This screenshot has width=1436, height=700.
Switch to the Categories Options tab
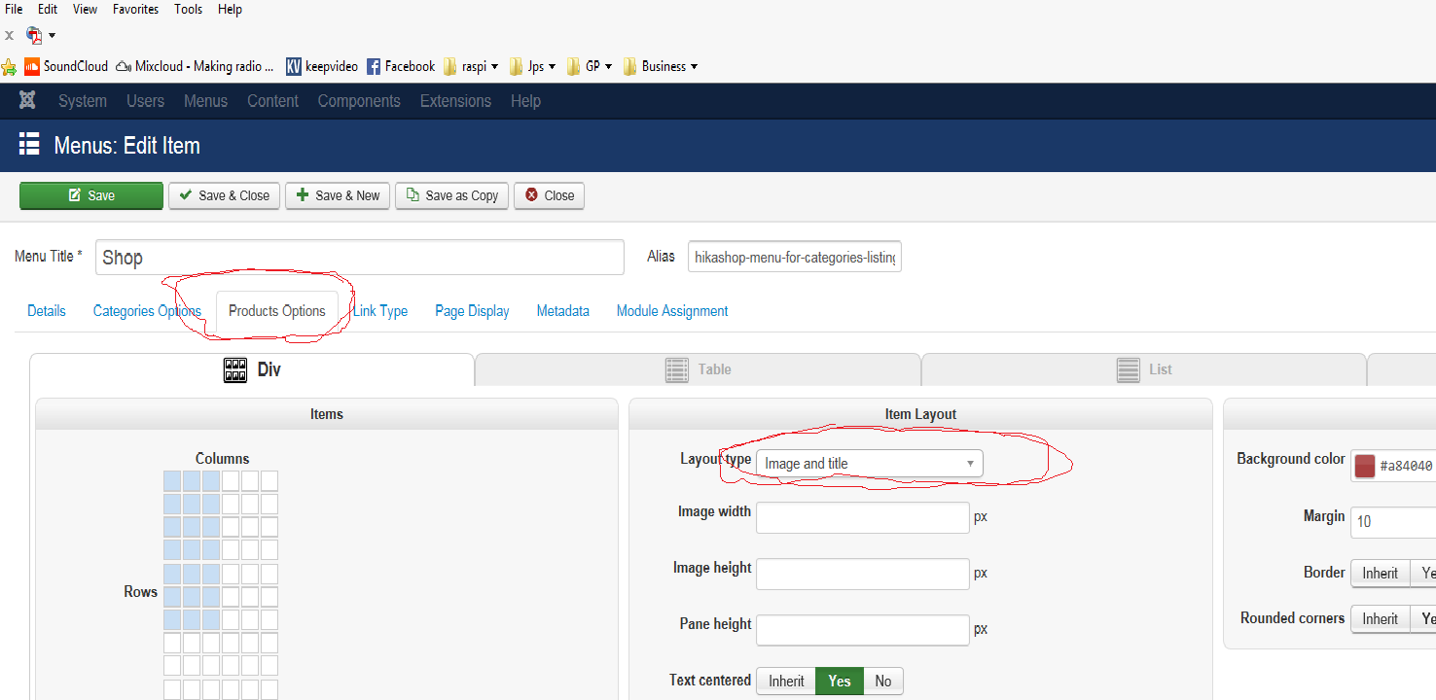147,311
